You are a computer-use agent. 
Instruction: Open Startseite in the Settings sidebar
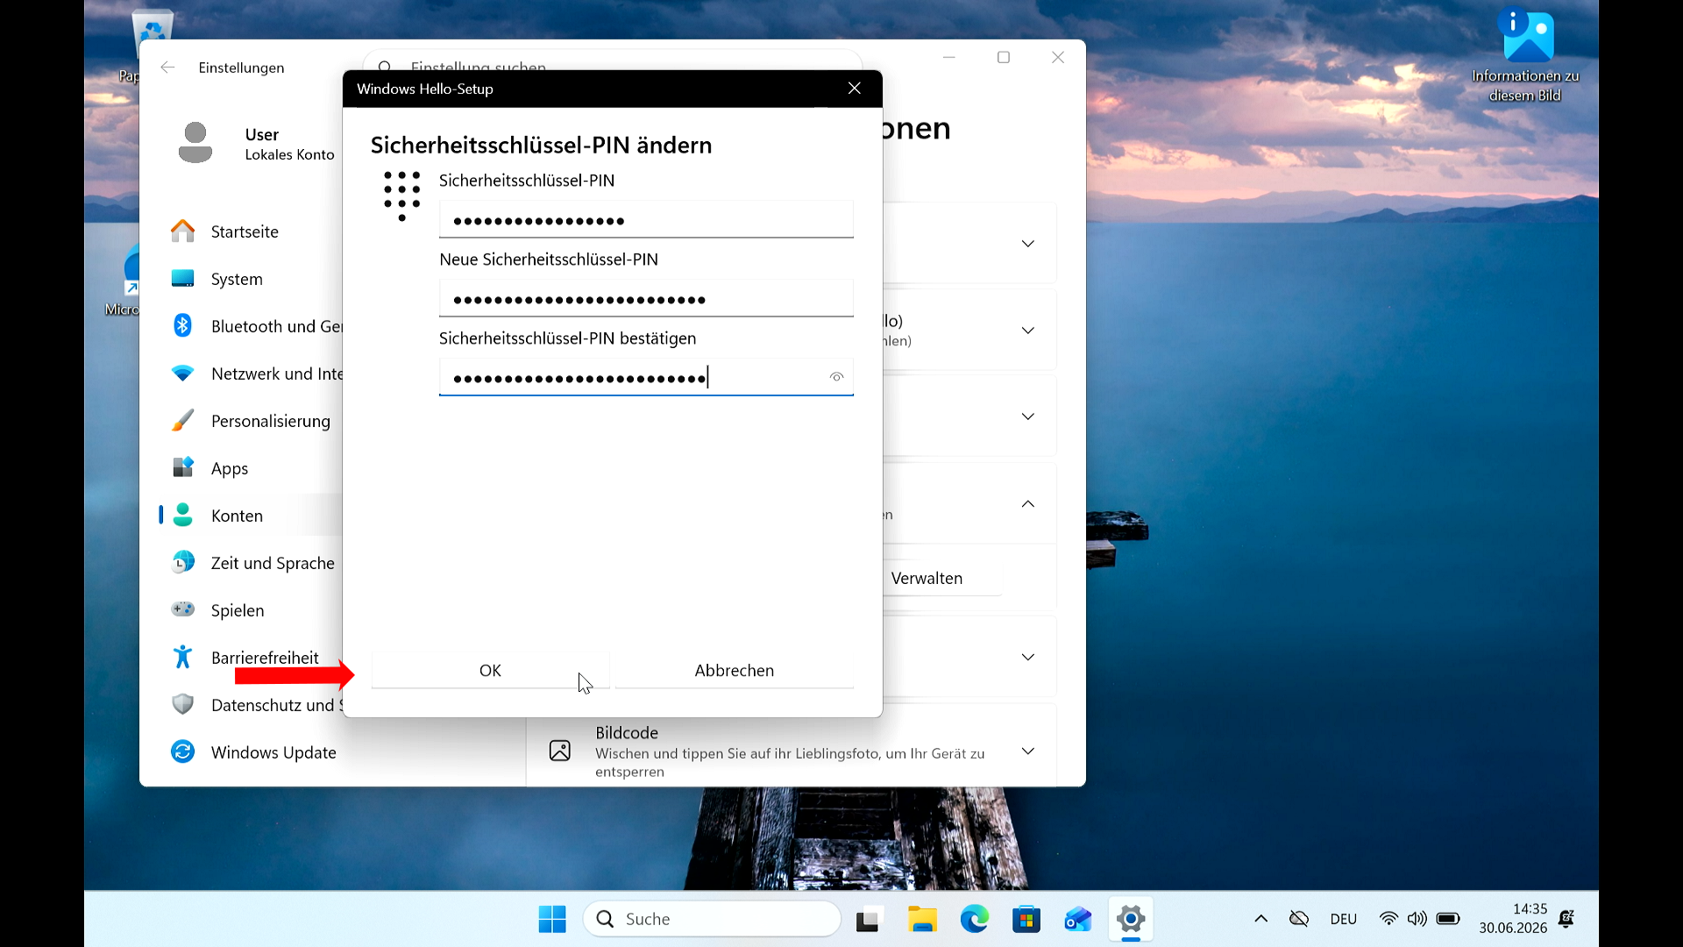(245, 231)
